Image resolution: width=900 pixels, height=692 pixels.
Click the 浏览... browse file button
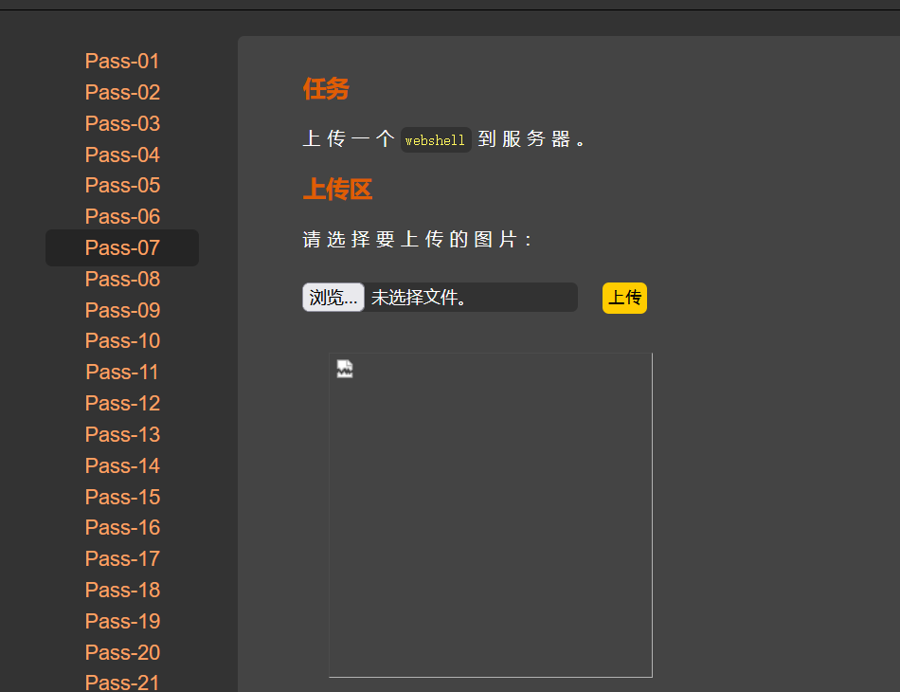(333, 297)
